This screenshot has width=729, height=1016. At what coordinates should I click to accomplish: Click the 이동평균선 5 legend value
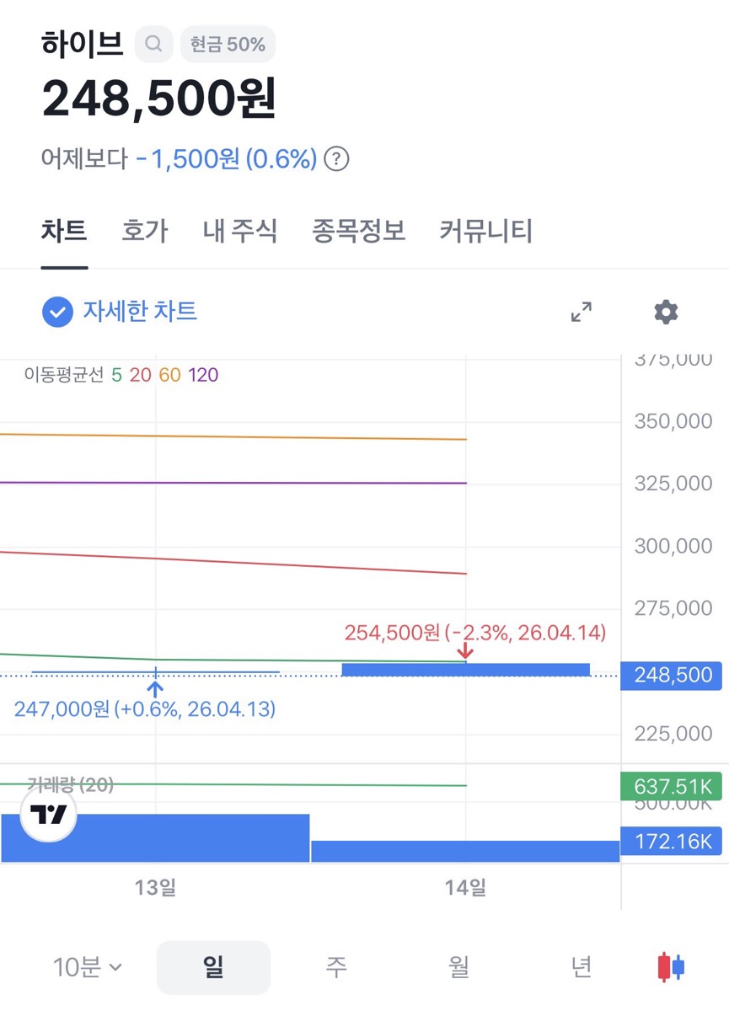[x=116, y=375]
